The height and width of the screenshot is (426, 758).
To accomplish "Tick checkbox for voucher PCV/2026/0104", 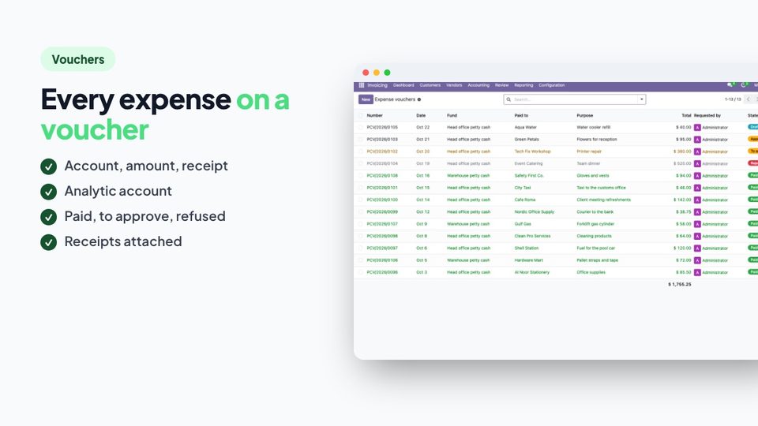I will tap(360, 164).
